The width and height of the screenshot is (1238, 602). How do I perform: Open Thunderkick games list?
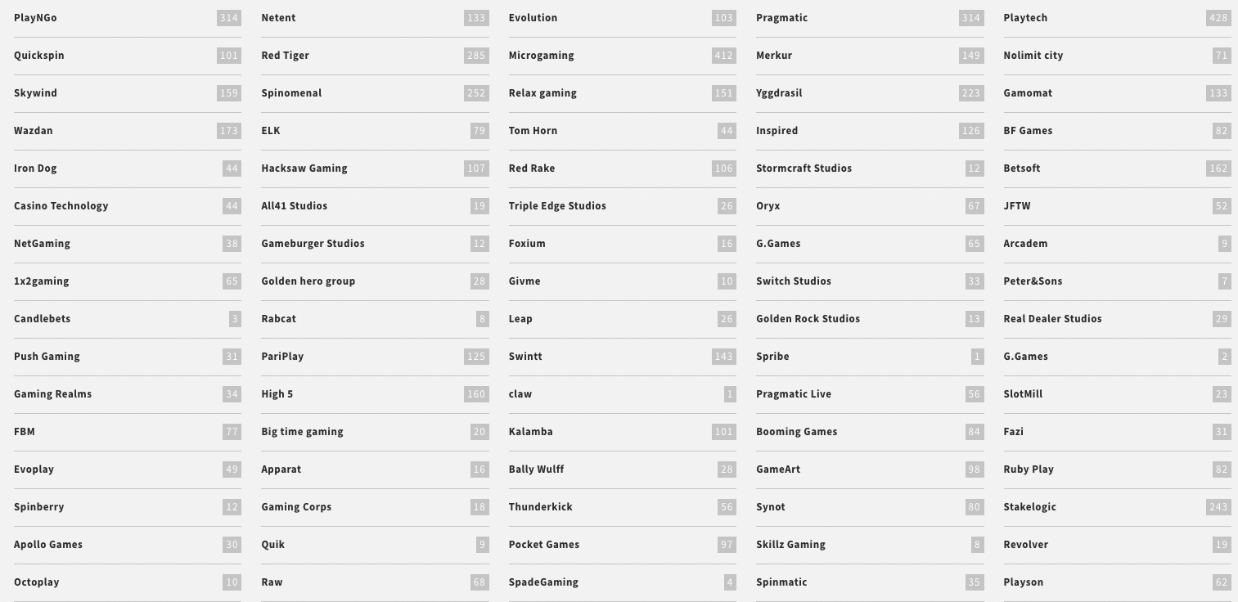click(x=623, y=507)
